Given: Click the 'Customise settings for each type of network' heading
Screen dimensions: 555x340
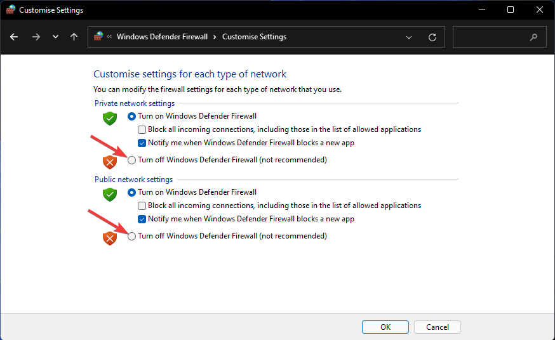Looking at the screenshot, I should click(x=190, y=74).
